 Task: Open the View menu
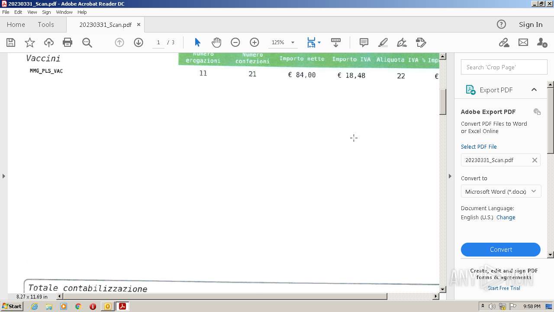click(x=32, y=12)
